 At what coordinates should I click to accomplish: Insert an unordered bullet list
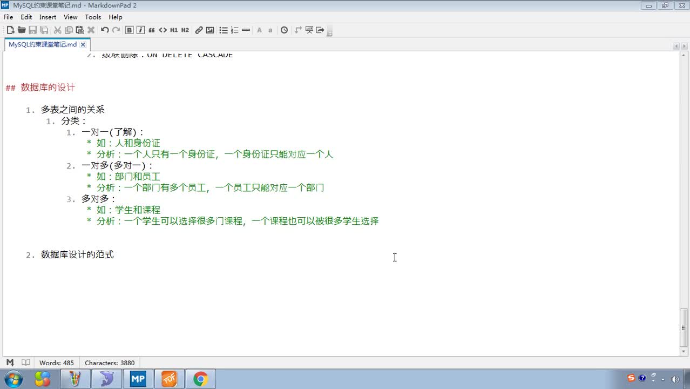224,30
